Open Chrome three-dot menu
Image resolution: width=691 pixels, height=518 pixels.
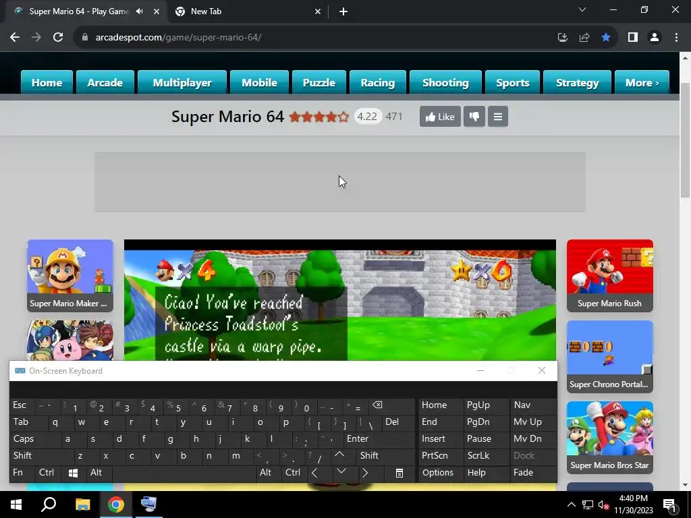pos(676,38)
